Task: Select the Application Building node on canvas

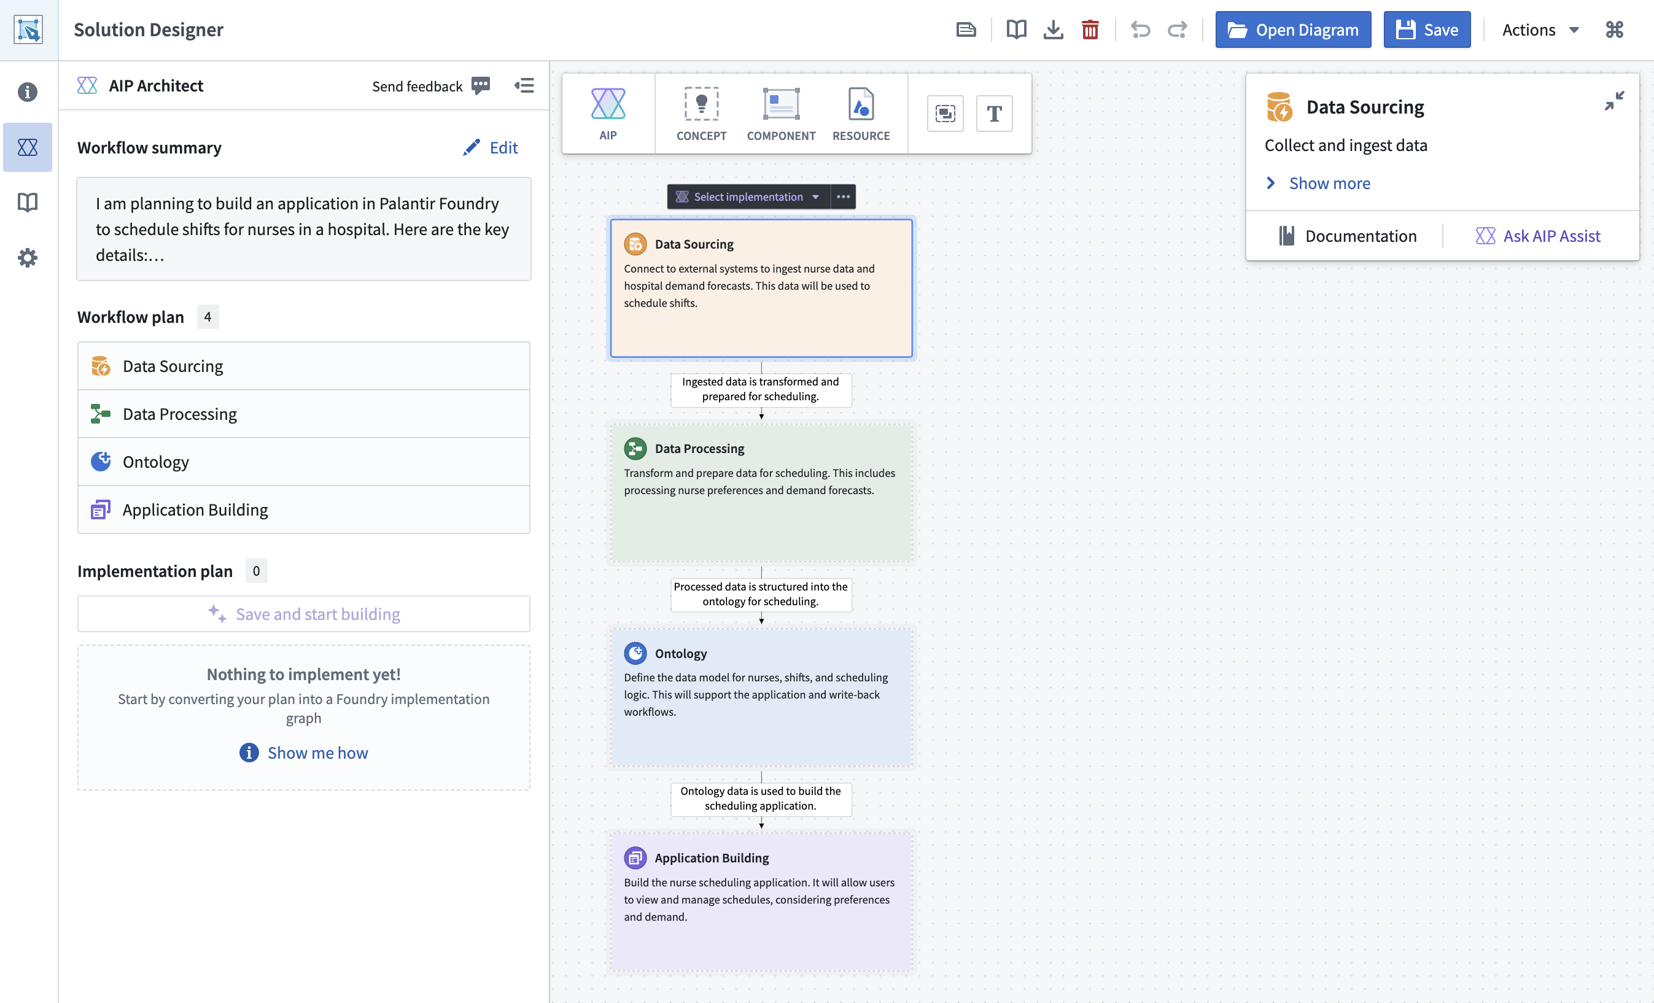Action: [x=761, y=901]
